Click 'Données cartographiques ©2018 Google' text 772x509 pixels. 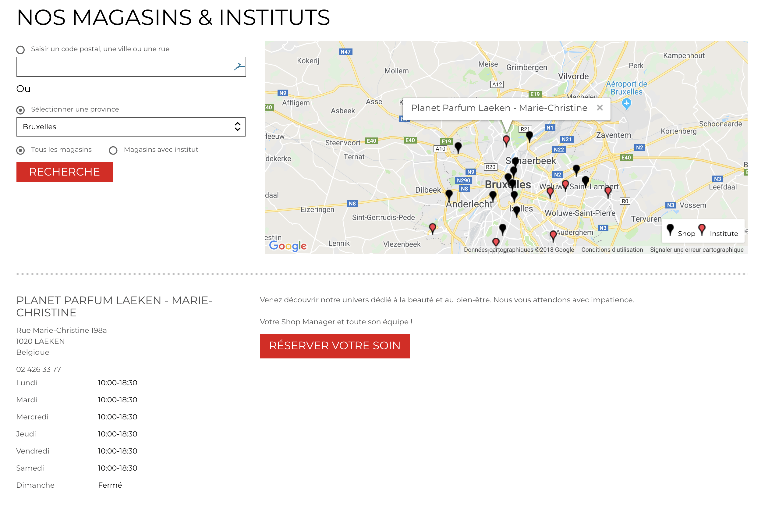coord(519,250)
